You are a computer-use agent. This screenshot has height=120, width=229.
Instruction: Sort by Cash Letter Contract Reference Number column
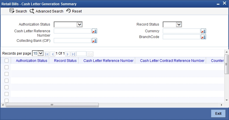click(x=172, y=61)
